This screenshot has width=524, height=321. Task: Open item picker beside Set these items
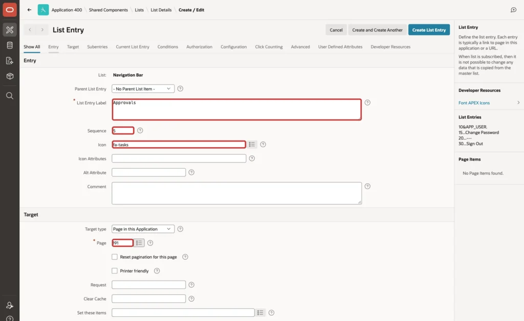pyautogui.click(x=260, y=313)
